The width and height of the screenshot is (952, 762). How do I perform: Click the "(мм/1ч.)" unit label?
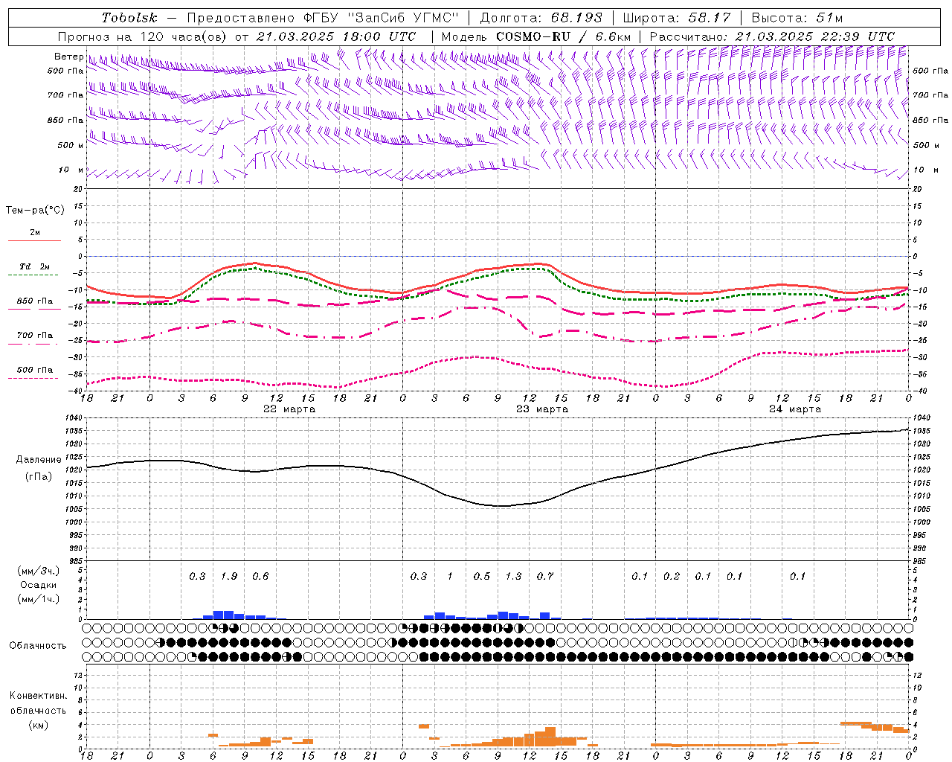(38, 599)
